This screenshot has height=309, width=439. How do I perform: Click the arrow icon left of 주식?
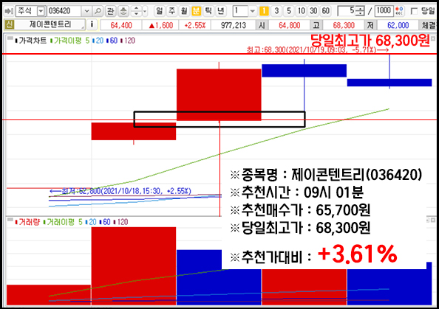[x=9, y=11]
